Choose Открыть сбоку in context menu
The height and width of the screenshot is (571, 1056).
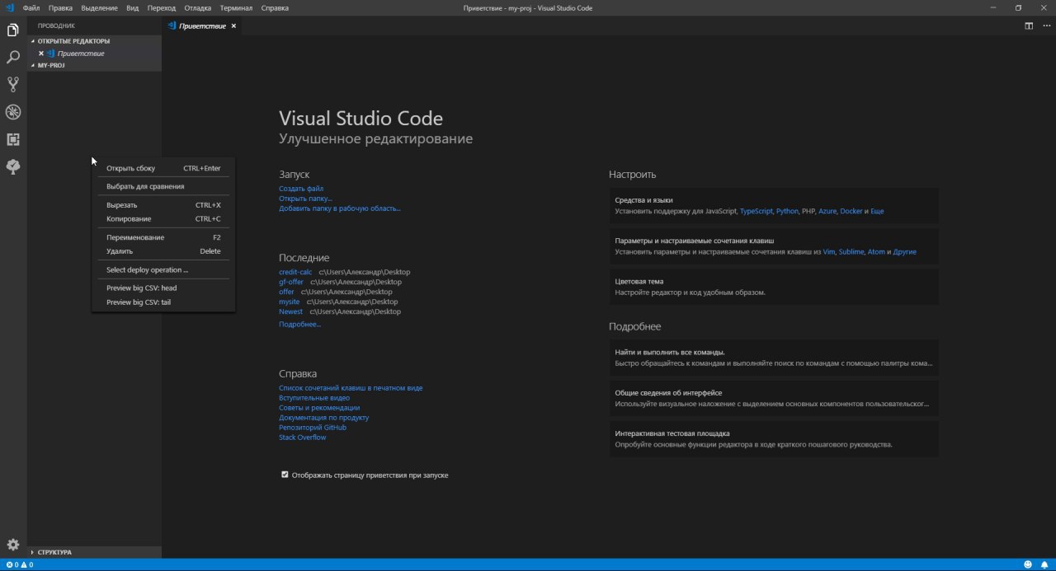point(163,168)
